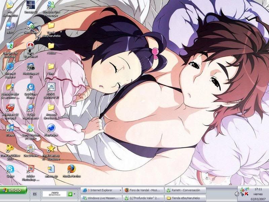
Task: Launch the FINAL FANTASY XI desktop shortcut
Action: (x=51, y=91)
